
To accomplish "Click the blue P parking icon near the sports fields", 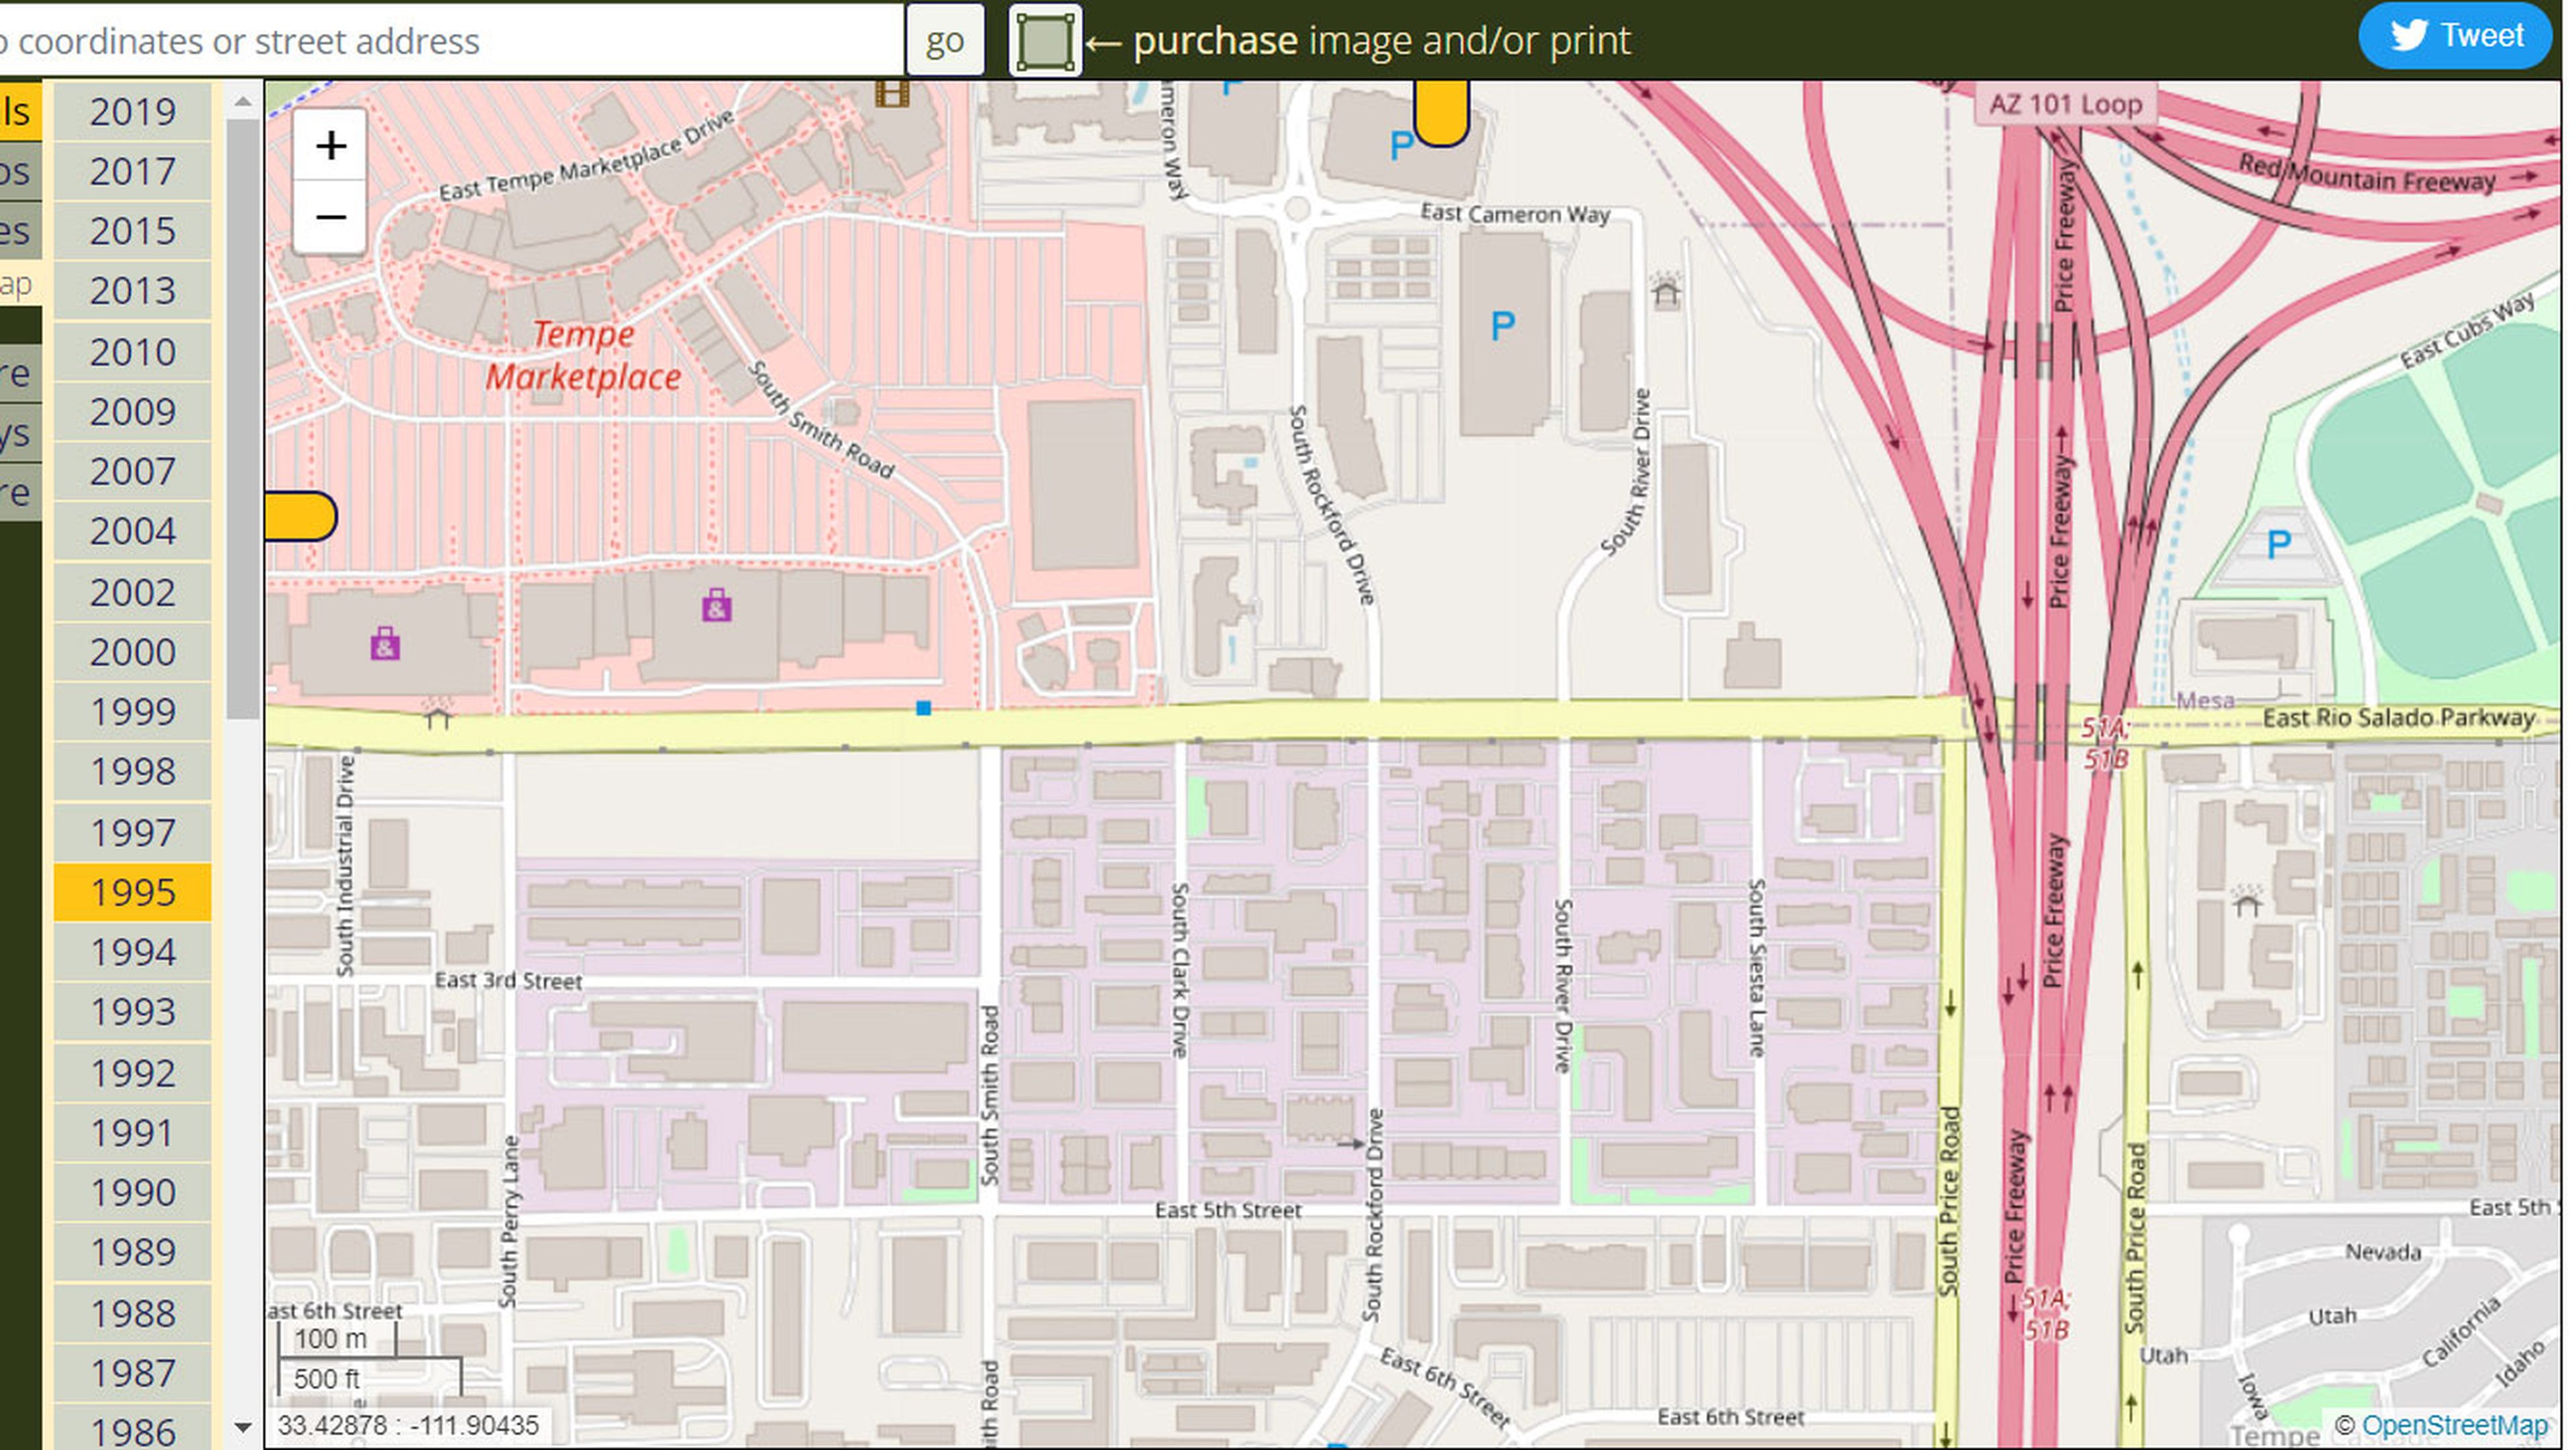I will [2278, 544].
